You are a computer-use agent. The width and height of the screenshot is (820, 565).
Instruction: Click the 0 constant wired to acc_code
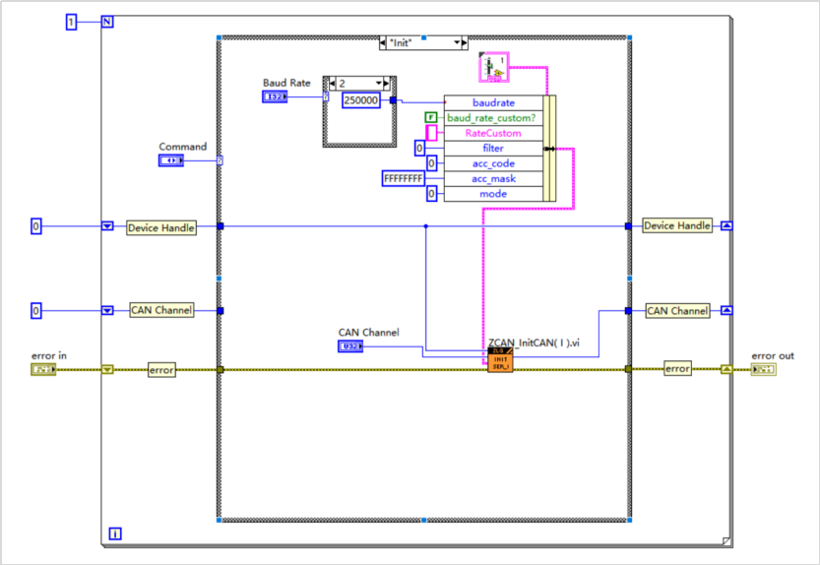(x=431, y=163)
